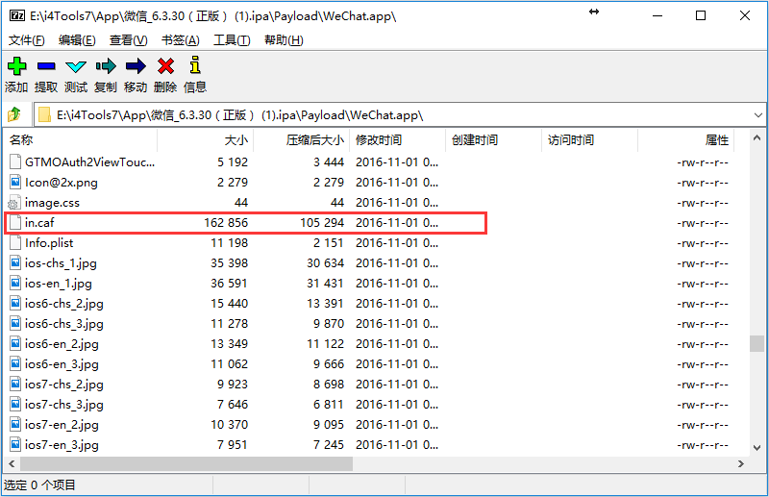The width and height of the screenshot is (769, 497).
Task: Click the Test (测试) checkmark icon
Action: coord(76,66)
